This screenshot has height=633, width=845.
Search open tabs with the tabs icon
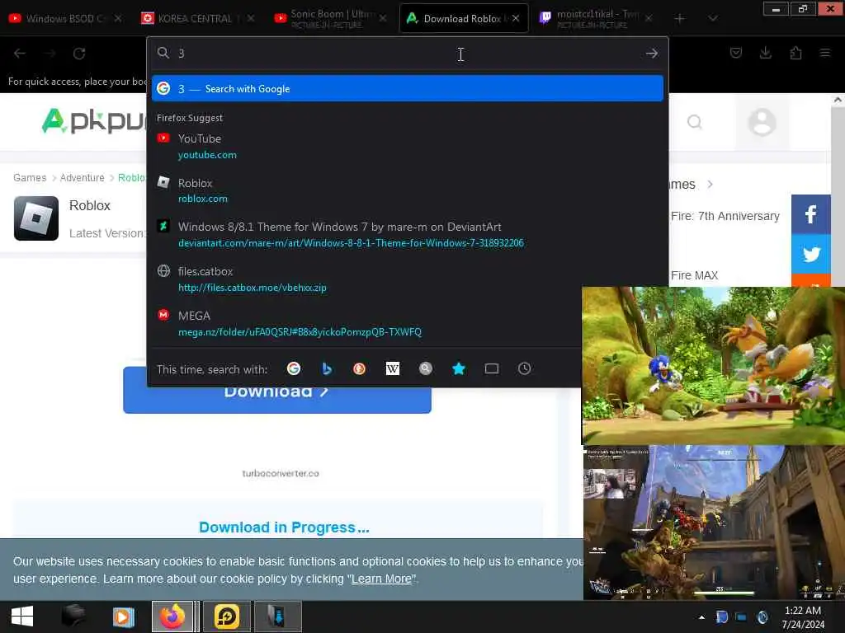492,368
